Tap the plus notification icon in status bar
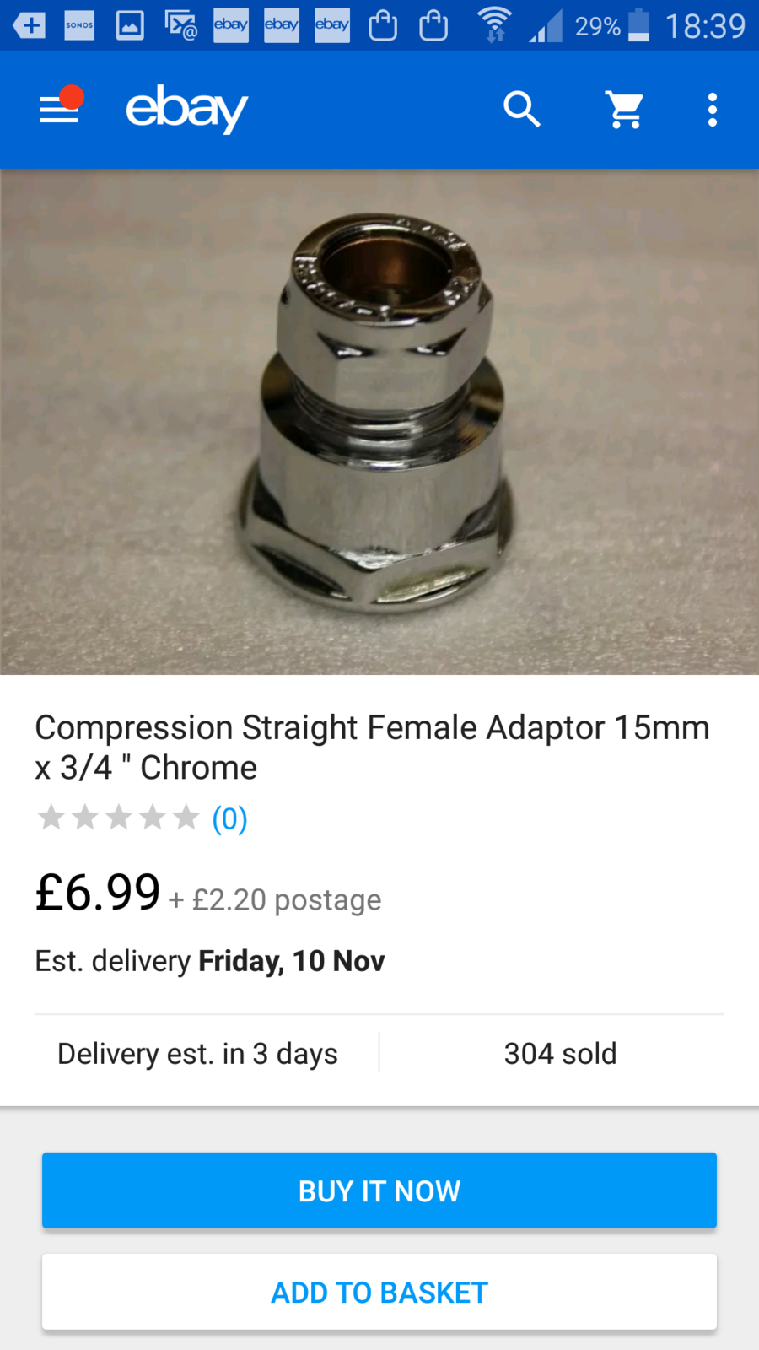Image resolution: width=759 pixels, height=1350 pixels. pyautogui.click(x=29, y=25)
